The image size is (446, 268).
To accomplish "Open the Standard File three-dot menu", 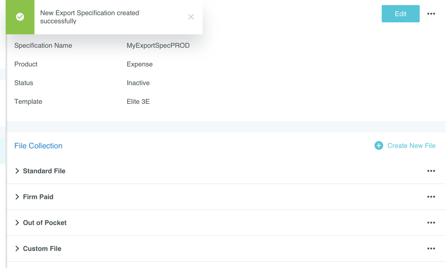I will 431,171.
